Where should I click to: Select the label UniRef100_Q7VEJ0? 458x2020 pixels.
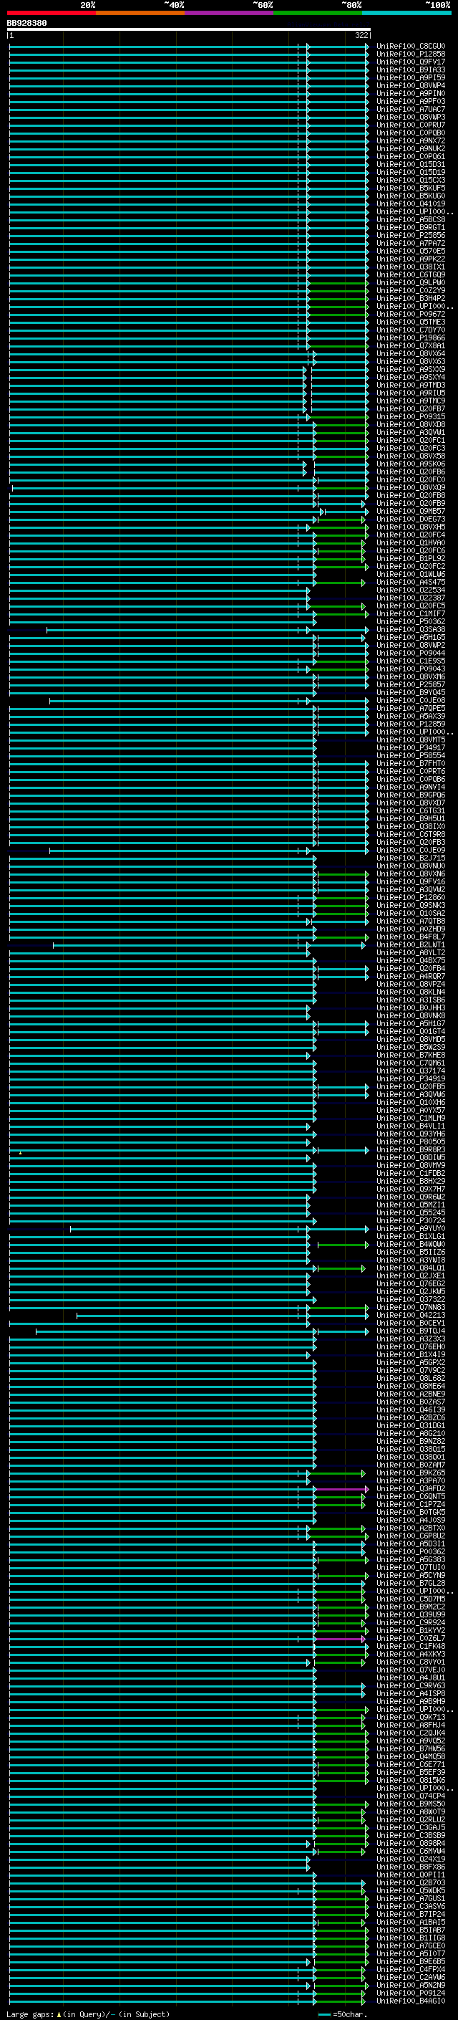[x=410, y=1670]
